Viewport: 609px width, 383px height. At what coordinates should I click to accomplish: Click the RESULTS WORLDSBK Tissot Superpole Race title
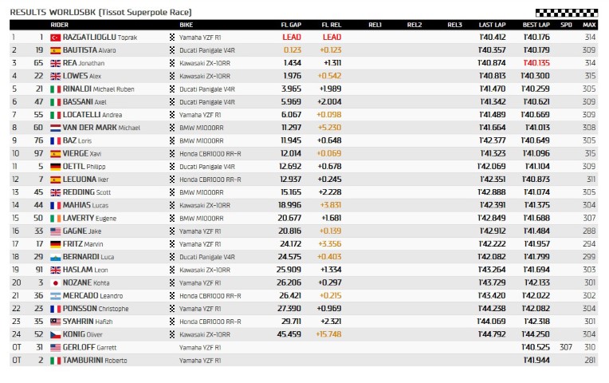101,12
